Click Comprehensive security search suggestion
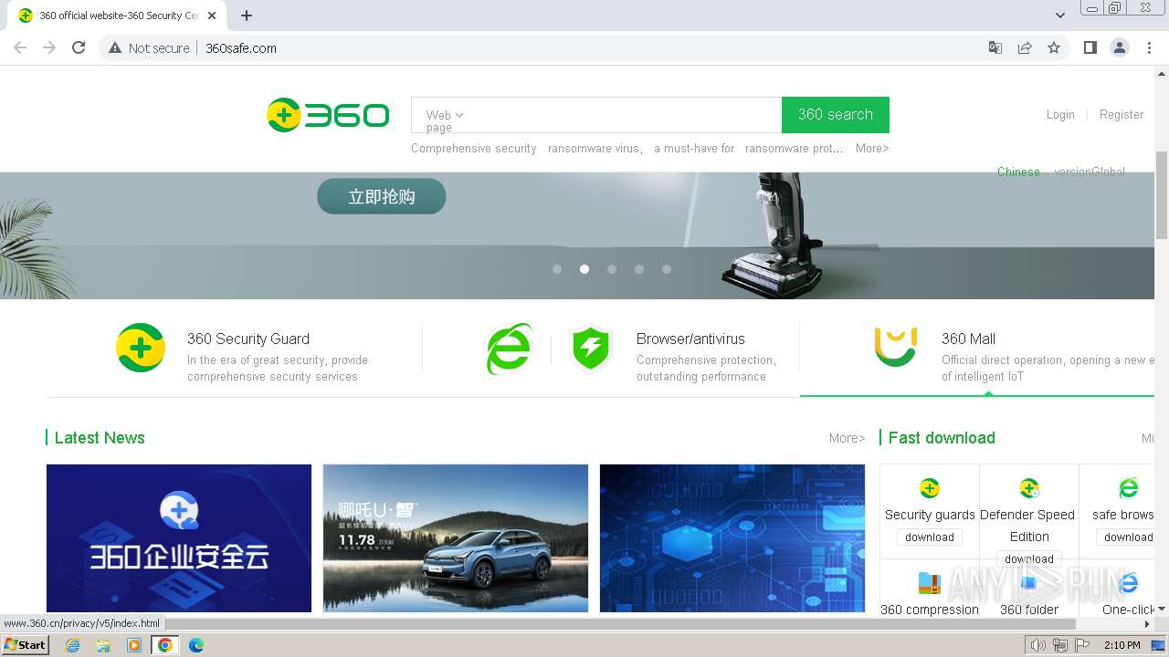The image size is (1169, 657). tap(474, 148)
